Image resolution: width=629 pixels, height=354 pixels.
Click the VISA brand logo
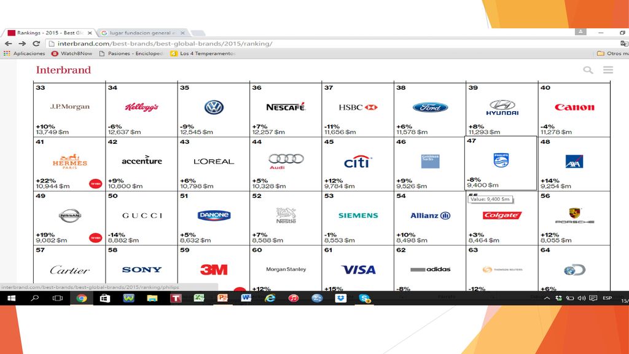358,270
